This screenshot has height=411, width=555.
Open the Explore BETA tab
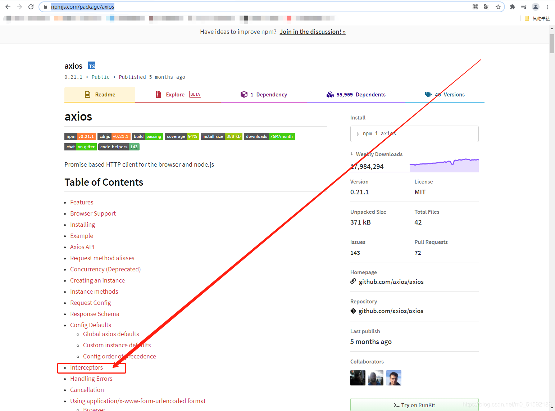coord(178,95)
